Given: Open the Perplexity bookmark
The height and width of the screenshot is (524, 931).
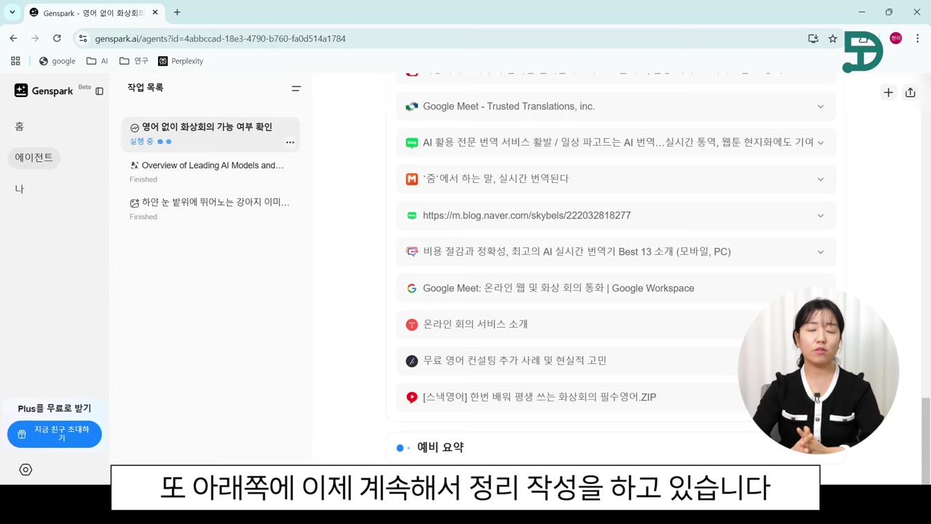Looking at the screenshot, I should 181,61.
